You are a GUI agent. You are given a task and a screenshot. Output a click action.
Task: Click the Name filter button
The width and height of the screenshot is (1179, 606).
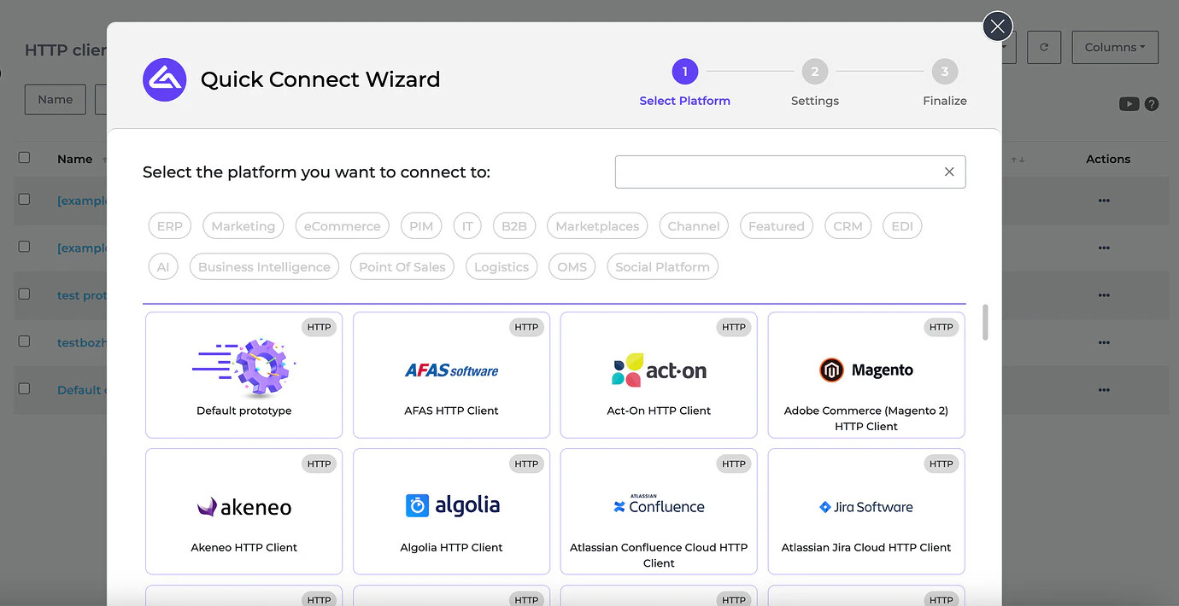tap(55, 100)
